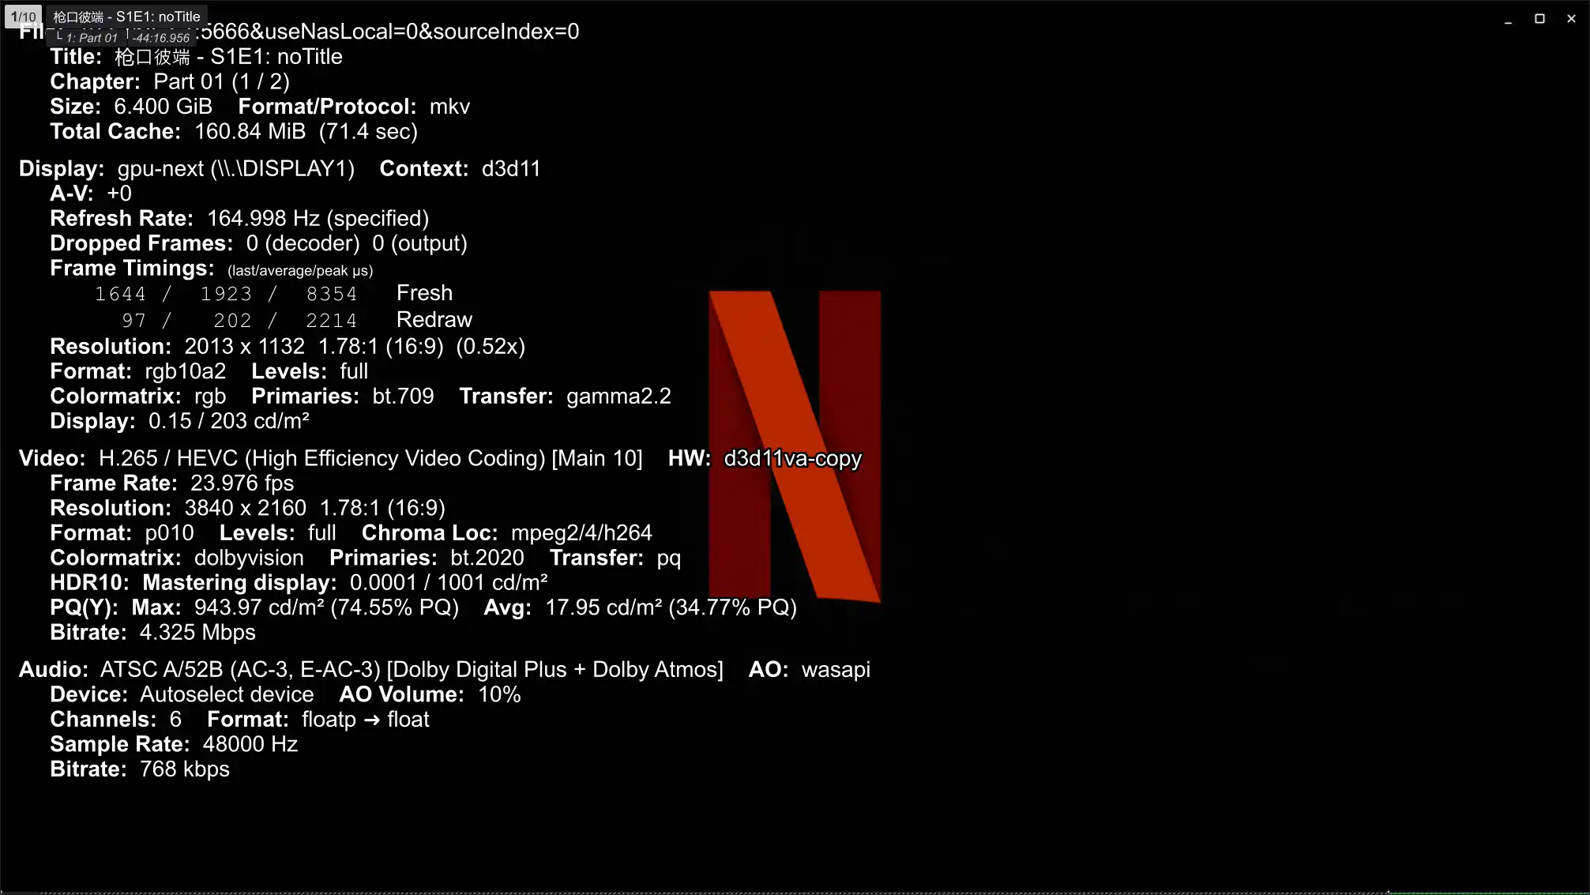This screenshot has width=1590, height=895.
Task: Click the -44:16.956 remaining time display
Action: 160,38
